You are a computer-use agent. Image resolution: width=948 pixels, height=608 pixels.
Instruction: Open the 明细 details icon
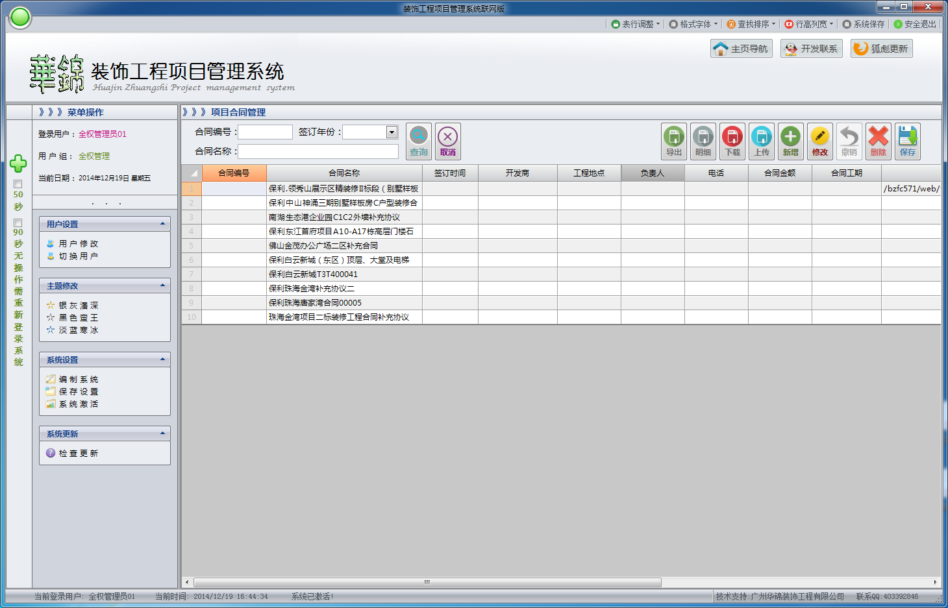[x=703, y=141]
